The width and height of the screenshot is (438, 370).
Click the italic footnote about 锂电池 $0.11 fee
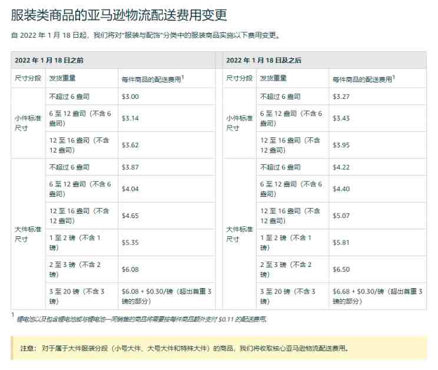pos(142,319)
